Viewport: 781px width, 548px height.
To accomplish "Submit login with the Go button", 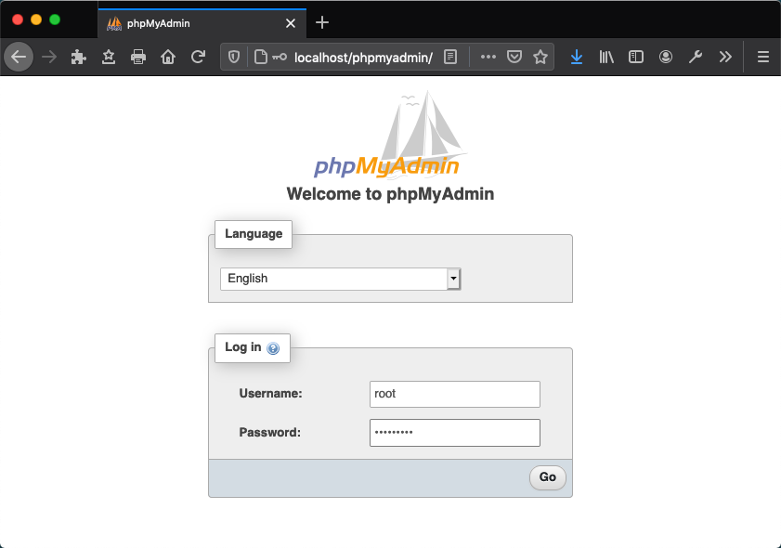I will pos(547,477).
